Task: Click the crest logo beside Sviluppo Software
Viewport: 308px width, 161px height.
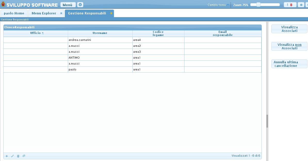Action: click(3, 5)
